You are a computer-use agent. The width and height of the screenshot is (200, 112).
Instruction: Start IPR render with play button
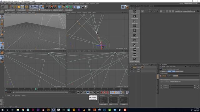click(x=142, y=11)
